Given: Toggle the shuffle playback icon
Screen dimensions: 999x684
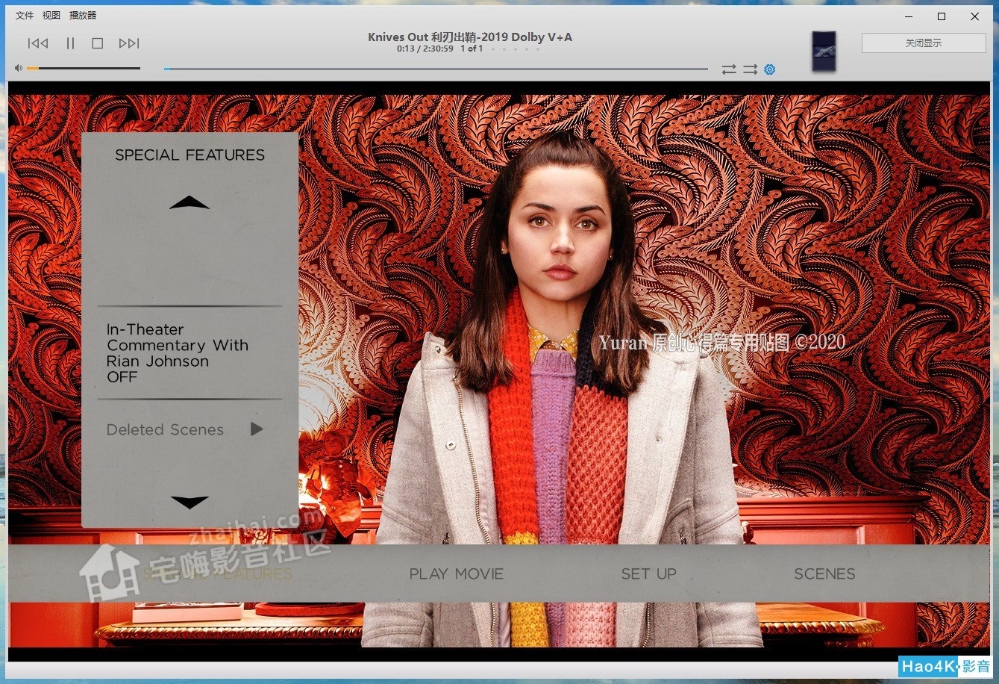Looking at the screenshot, I should (x=750, y=69).
